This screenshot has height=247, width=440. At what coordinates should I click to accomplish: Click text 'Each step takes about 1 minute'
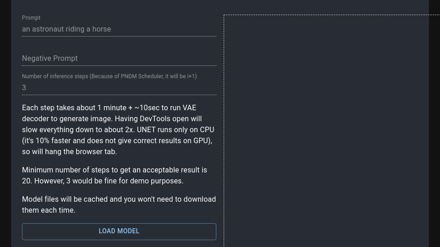pyautogui.click(x=74, y=108)
